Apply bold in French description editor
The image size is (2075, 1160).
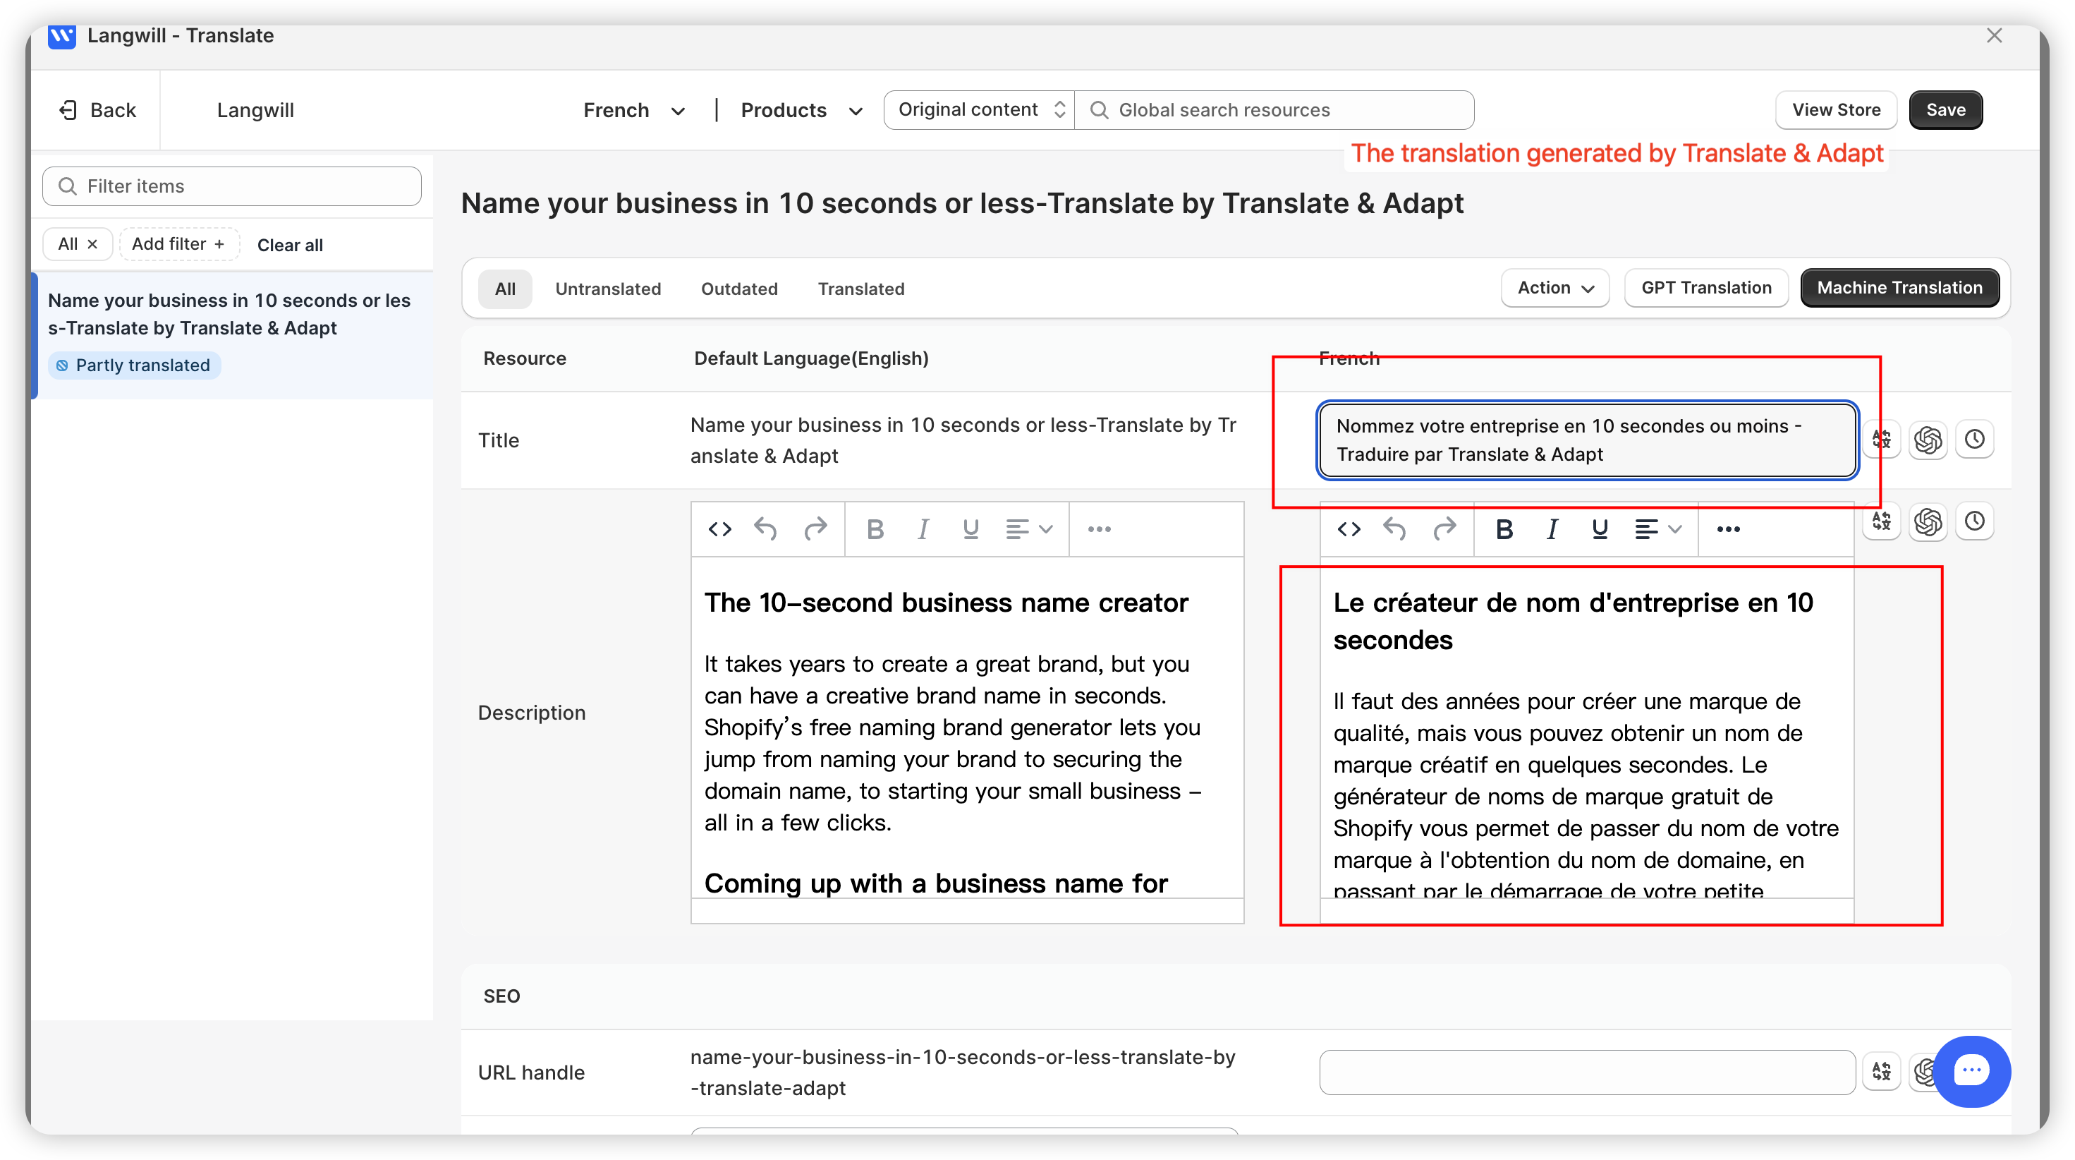coord(1504,528)
